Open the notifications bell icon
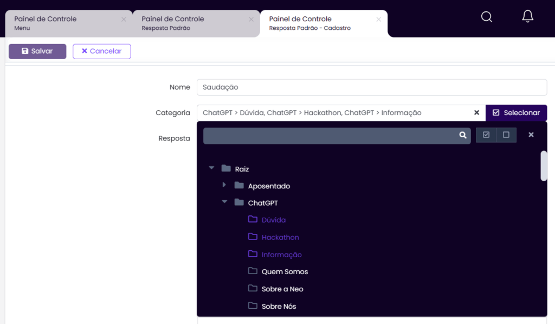 (x=528, y=16)
